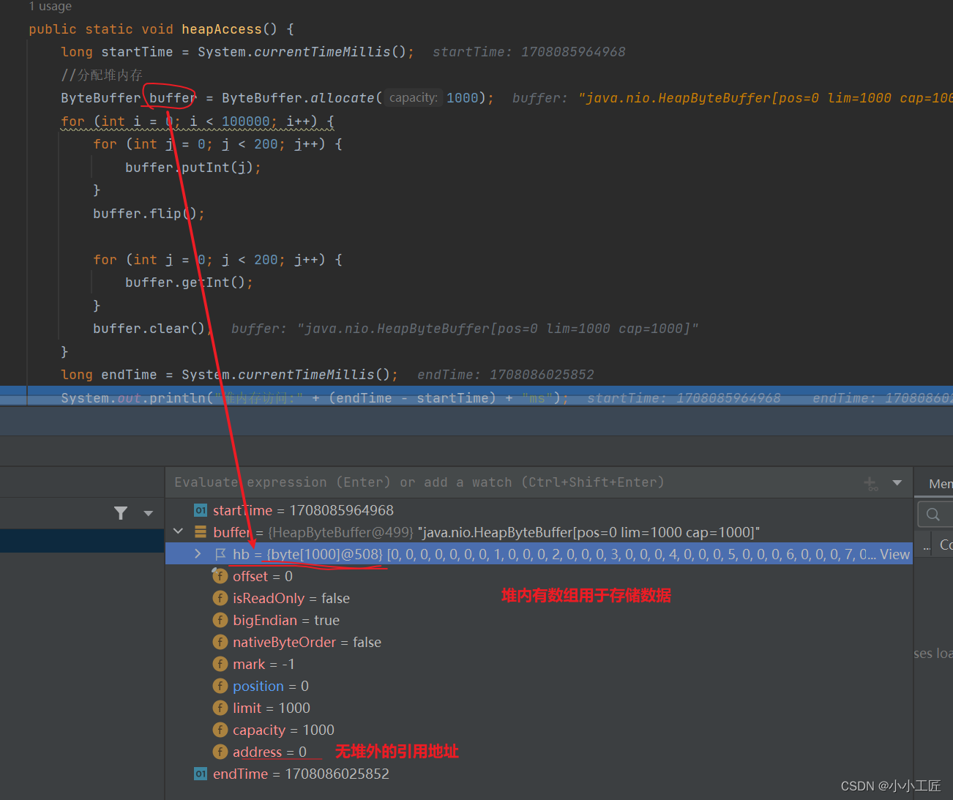Click the 'buffer.getInt();' statement
The image size is (953, 800).
click(x=189, y=283)
